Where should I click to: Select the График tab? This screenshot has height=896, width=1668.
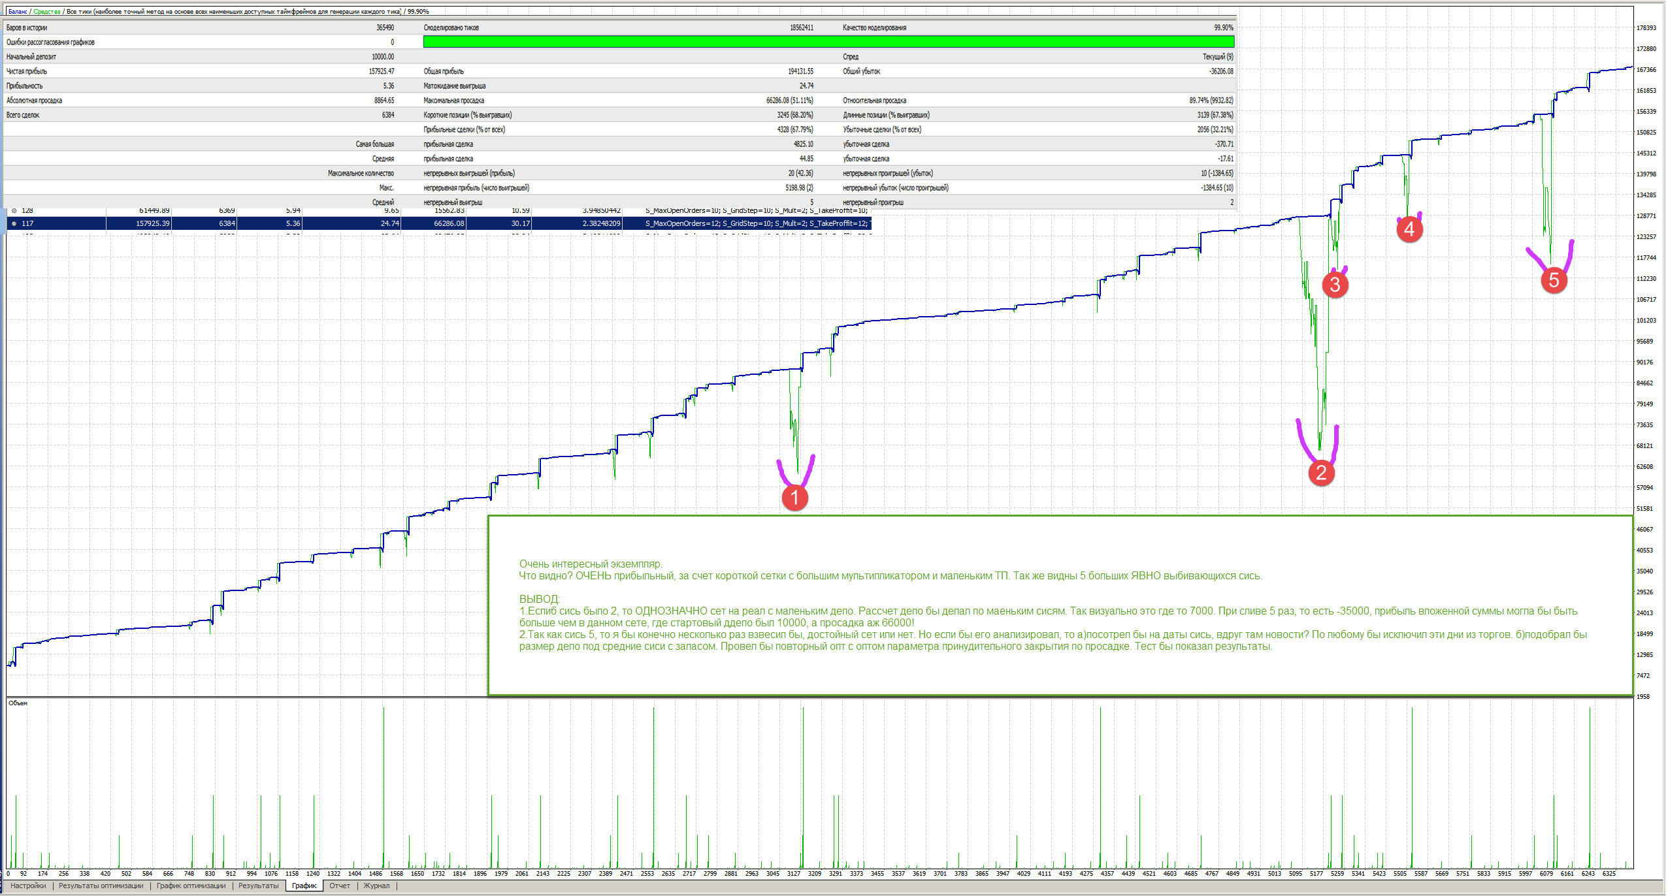coord(304,886)
